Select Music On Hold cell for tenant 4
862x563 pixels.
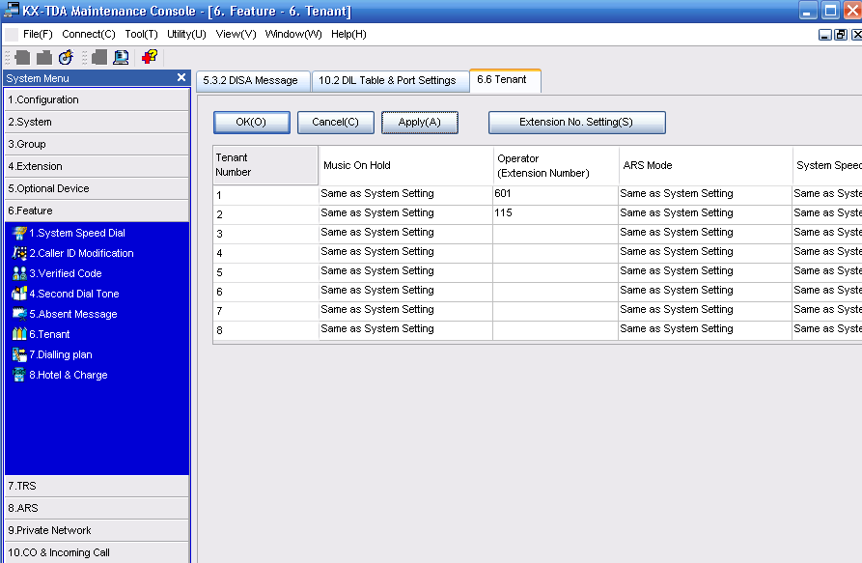pos(405,251)
